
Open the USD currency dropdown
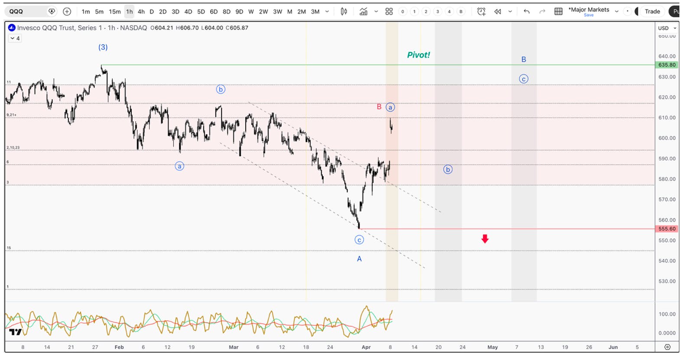667,28
